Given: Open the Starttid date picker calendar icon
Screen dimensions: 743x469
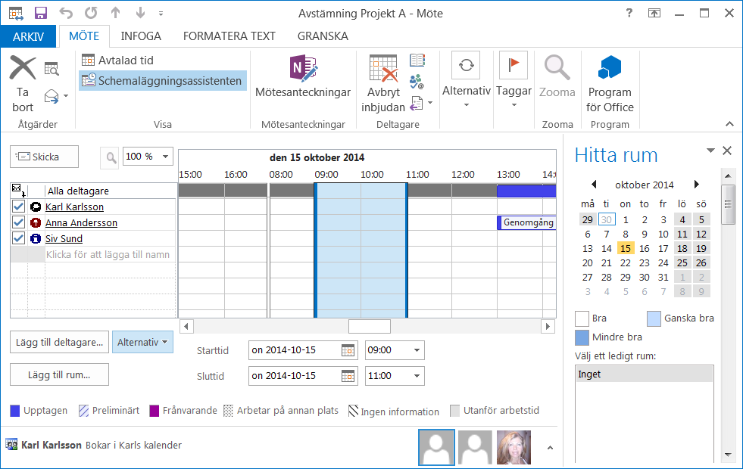Looking at the screenshot, I should 348,350.
